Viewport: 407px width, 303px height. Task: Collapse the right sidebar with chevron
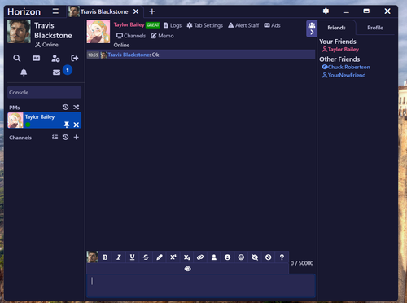(312, 33)
